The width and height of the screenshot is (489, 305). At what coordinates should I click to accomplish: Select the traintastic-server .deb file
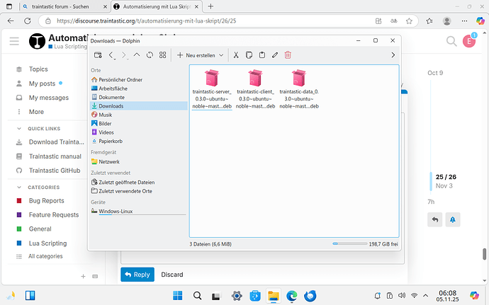coord(211,88)
